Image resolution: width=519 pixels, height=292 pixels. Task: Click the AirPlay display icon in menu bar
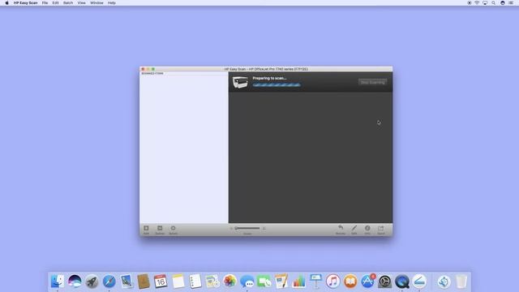tap(485, 3)
